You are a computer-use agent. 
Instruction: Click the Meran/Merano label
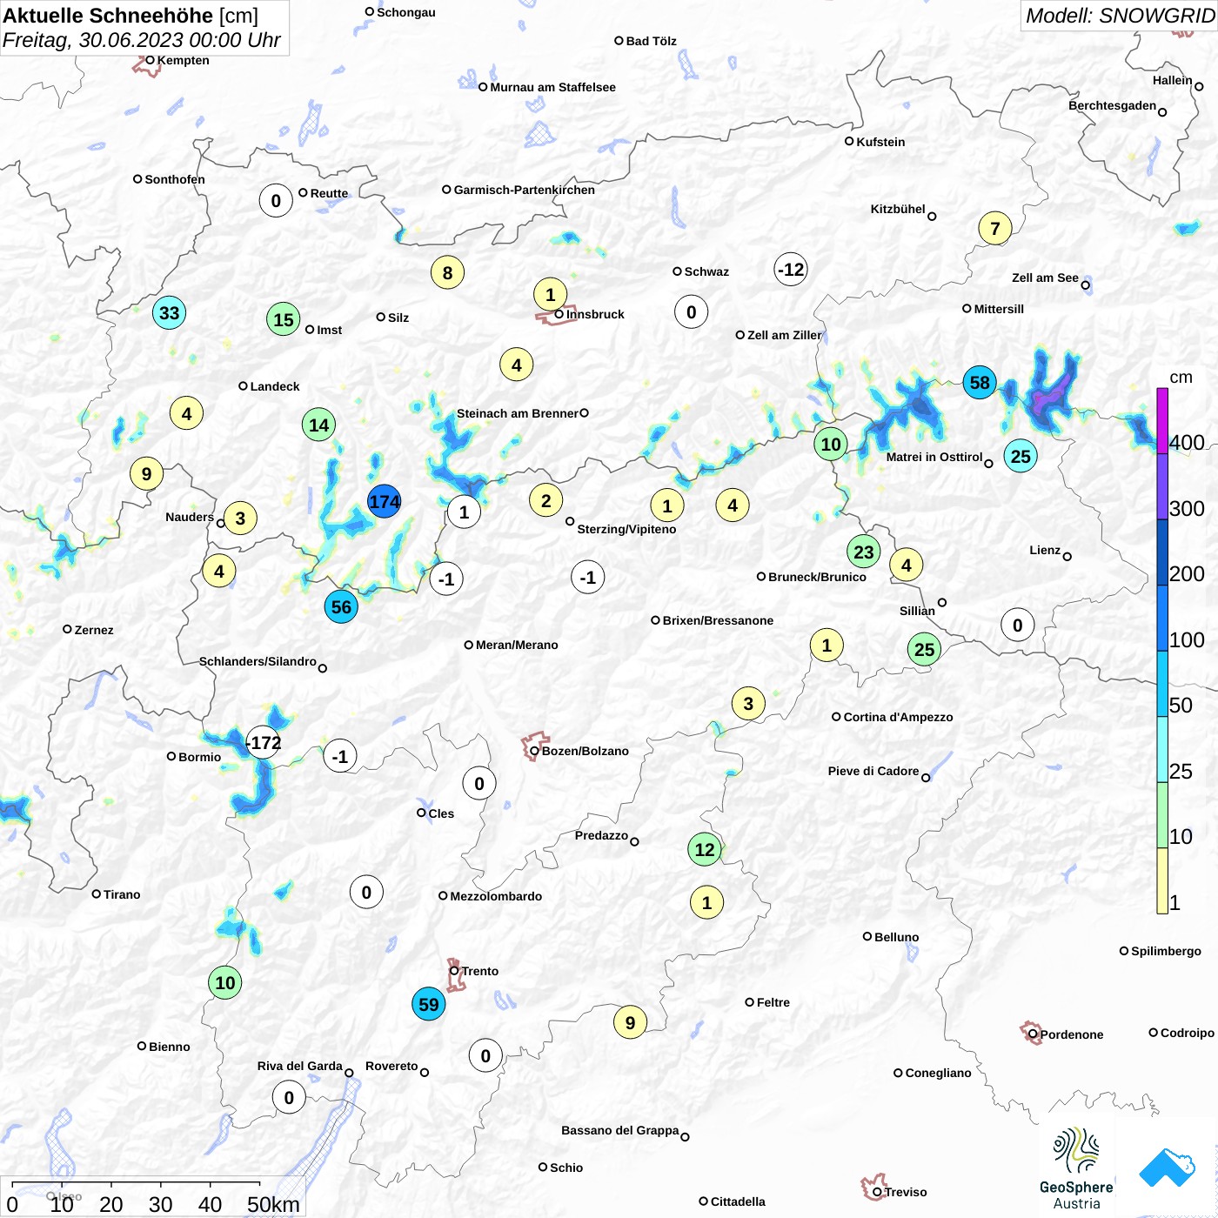(517, 645)
